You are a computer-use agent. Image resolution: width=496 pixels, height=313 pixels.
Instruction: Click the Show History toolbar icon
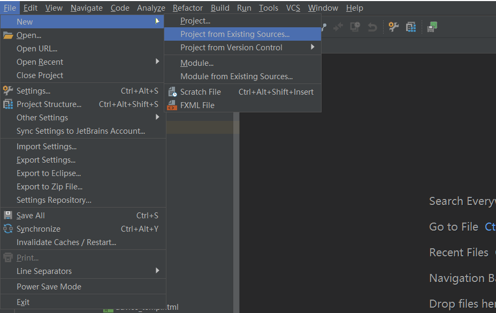click(x=355, y=27)
